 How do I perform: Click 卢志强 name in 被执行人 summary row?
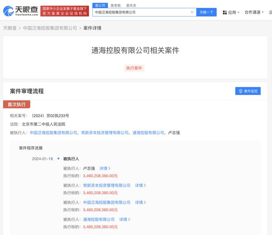coord(174,133)
